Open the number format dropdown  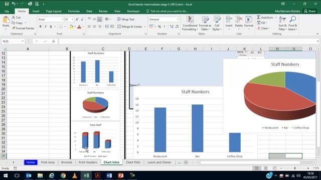click(x=178, y=19)
